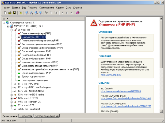This screenshot has height=123, width=165.
Task: Click the grayed Play scan icon
Action: [63, 13]
